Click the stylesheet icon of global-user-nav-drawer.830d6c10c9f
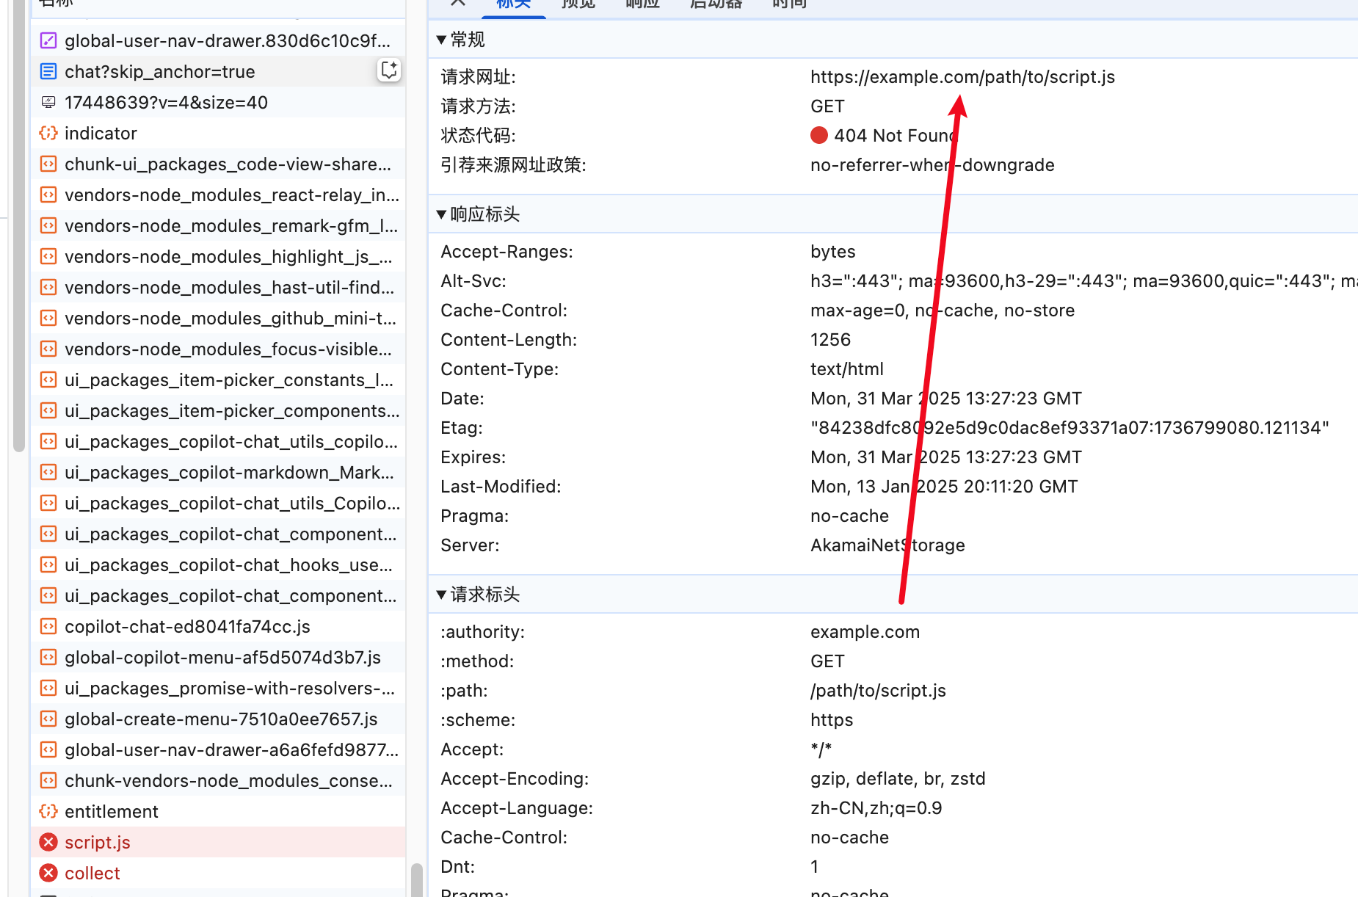The height and width of the screenshot is (897, 1358). [48, 40]
